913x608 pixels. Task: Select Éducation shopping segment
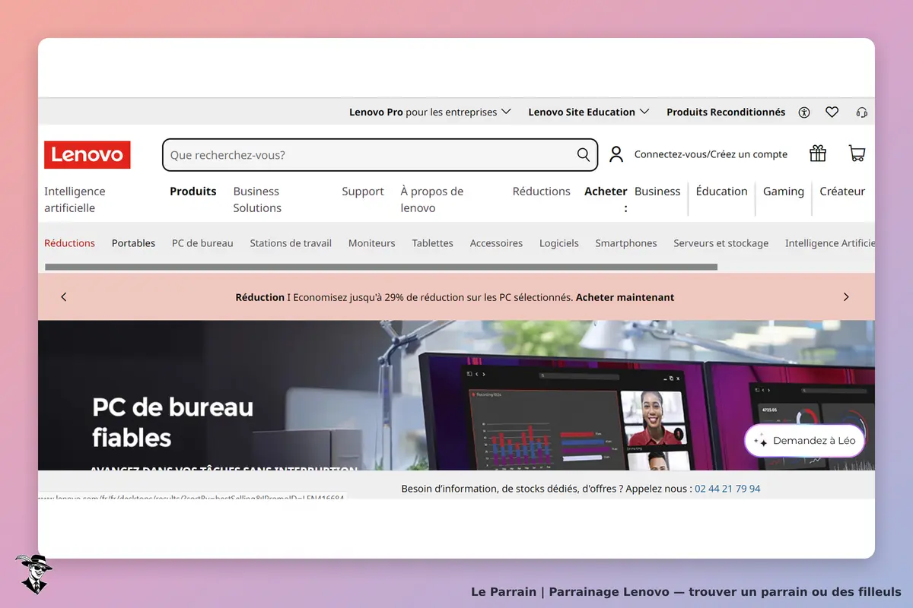[722, 192]
